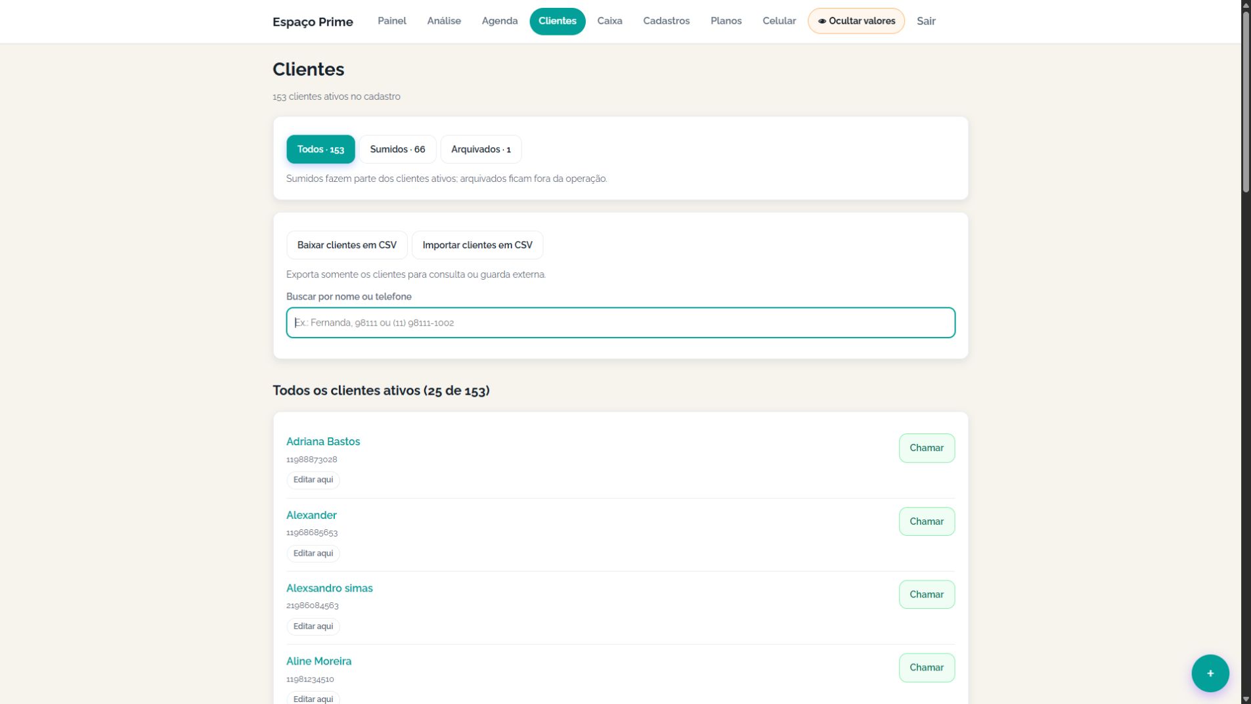Click the scrollbar down arrow

(1246, 699)
